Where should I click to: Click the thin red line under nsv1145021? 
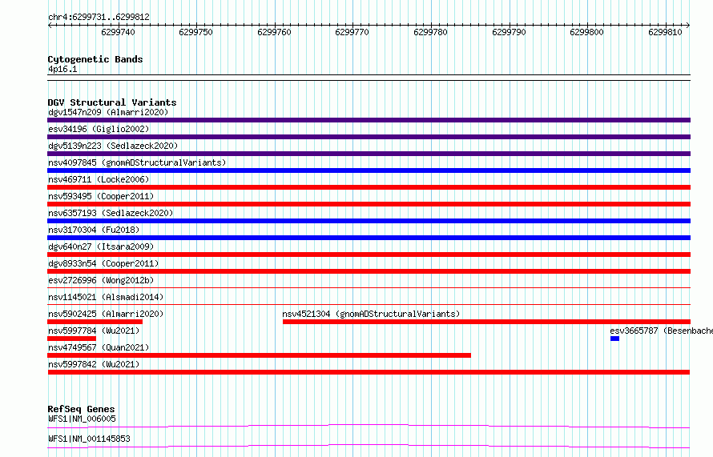[369, 304]
